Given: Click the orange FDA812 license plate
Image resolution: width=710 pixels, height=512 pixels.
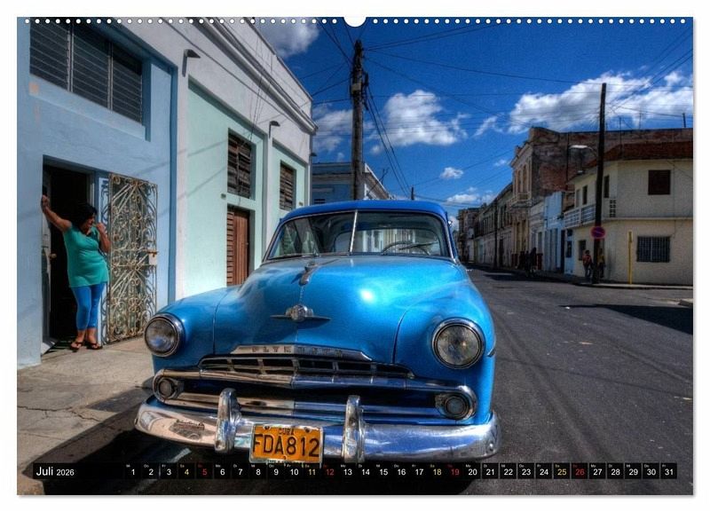Looking at the screenshot, I should 287,443.
